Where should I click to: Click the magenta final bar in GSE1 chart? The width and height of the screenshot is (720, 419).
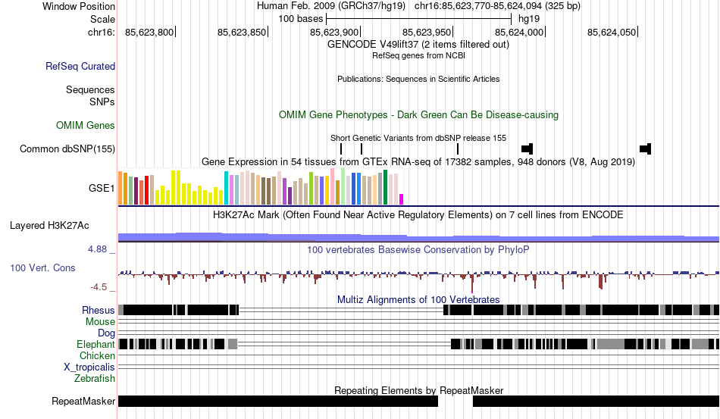(402, 199)
